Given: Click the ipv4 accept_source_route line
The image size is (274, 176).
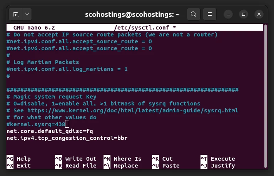Looking at the screenshot, I should tap(79, 41).
